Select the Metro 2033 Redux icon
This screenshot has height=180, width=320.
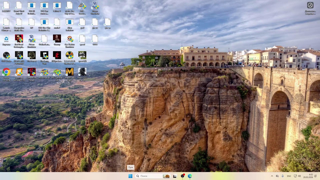click(82, 74)
